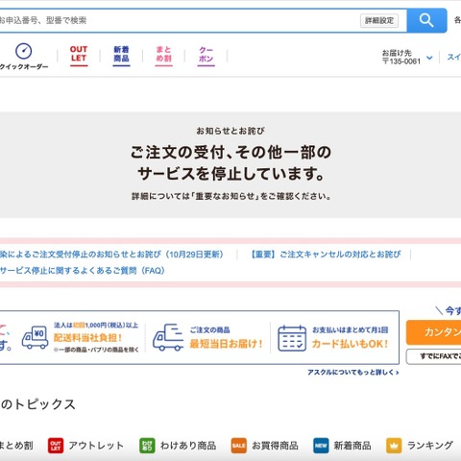
Task: Click the green わけあり badge icon
Action: tap(147, 446)
